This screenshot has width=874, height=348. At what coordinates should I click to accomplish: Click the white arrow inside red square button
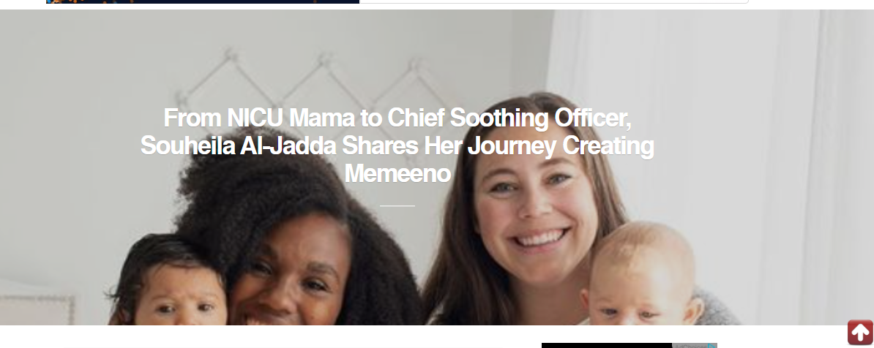coord(860,333)
